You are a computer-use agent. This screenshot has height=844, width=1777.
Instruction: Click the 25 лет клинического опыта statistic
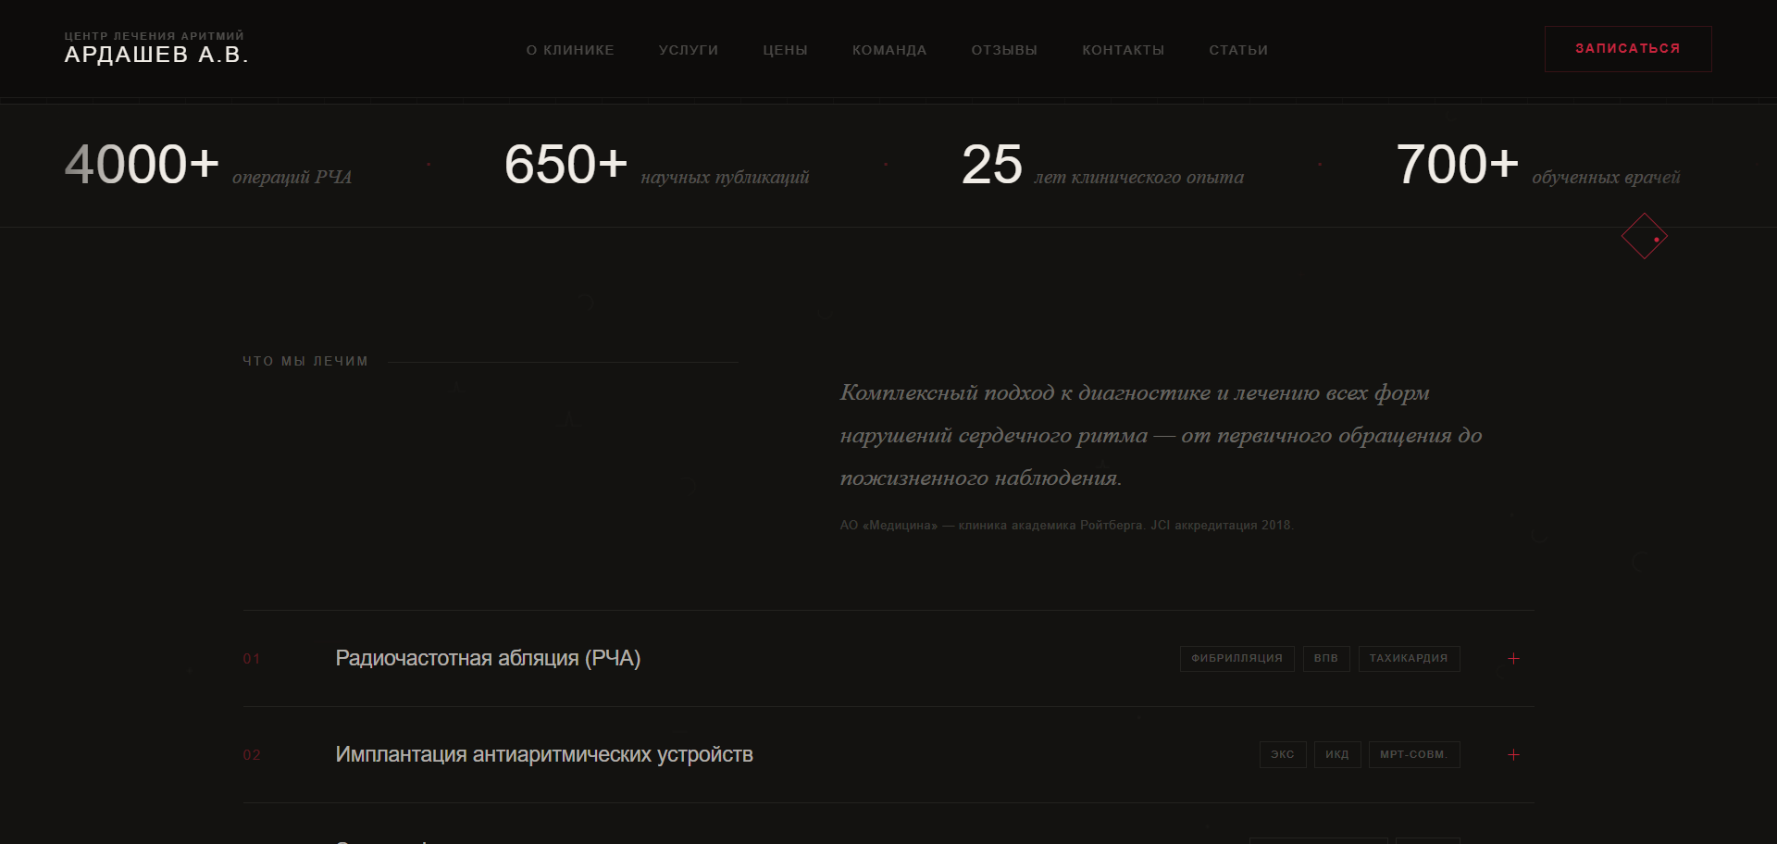click(1102, 165)
